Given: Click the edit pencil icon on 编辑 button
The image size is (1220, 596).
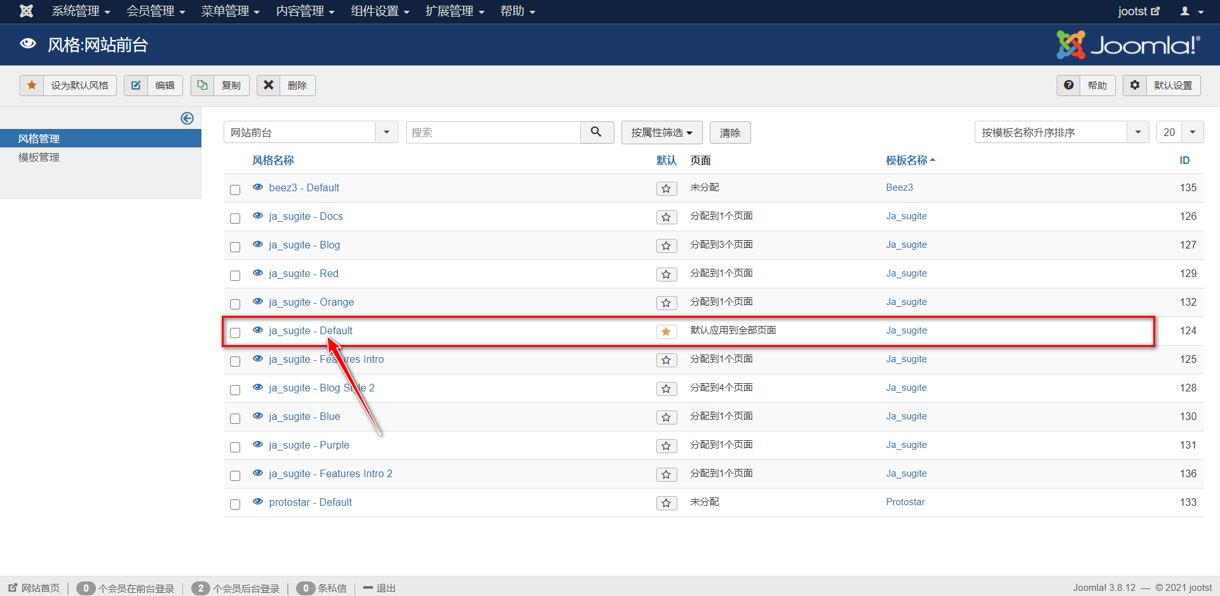Looking at the screenshot, I should click(x=135, y=85).
